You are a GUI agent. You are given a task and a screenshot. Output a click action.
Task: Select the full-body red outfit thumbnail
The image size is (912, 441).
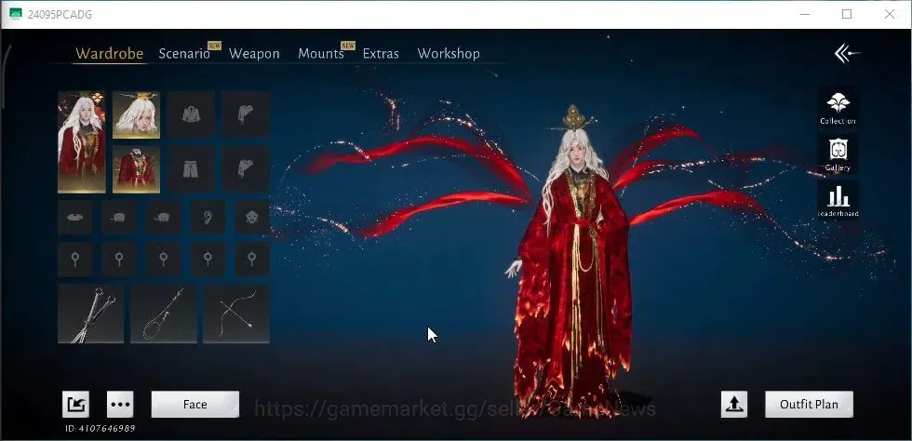tap(82, 142)
